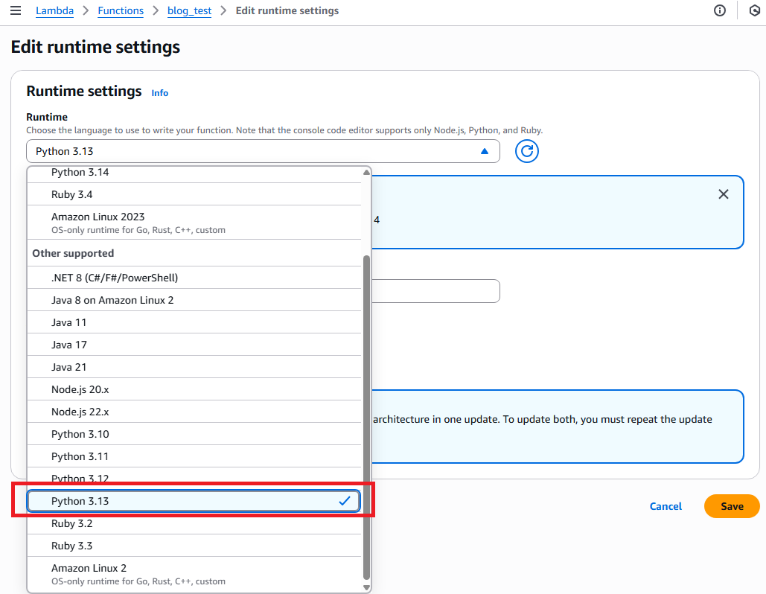Pick .NET 8 (C#/F#/PowerShell) option
The image size is (766, 594).
point(115,278)
